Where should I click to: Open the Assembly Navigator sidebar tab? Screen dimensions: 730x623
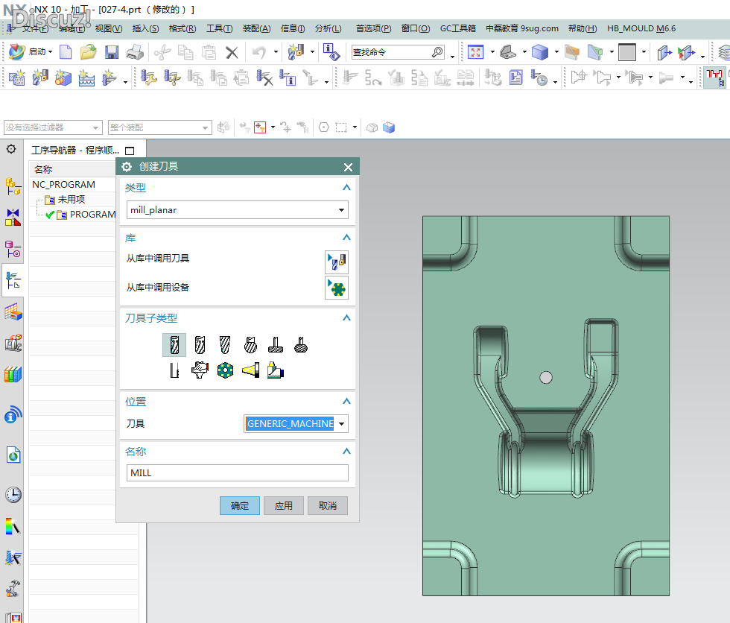click(x=13, y=186)
